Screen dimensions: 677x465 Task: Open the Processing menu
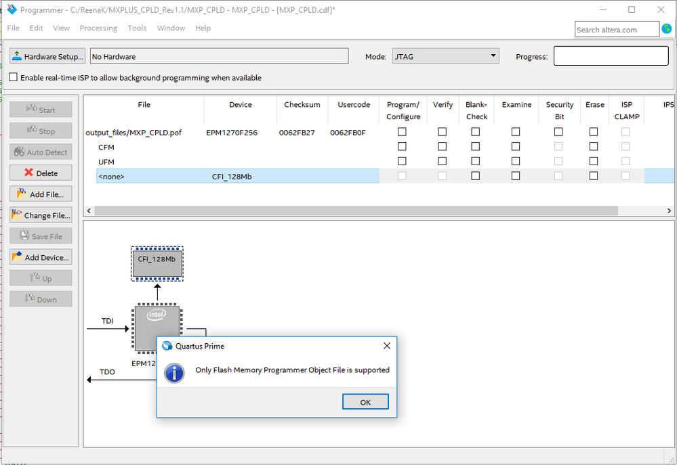(98, 28)
